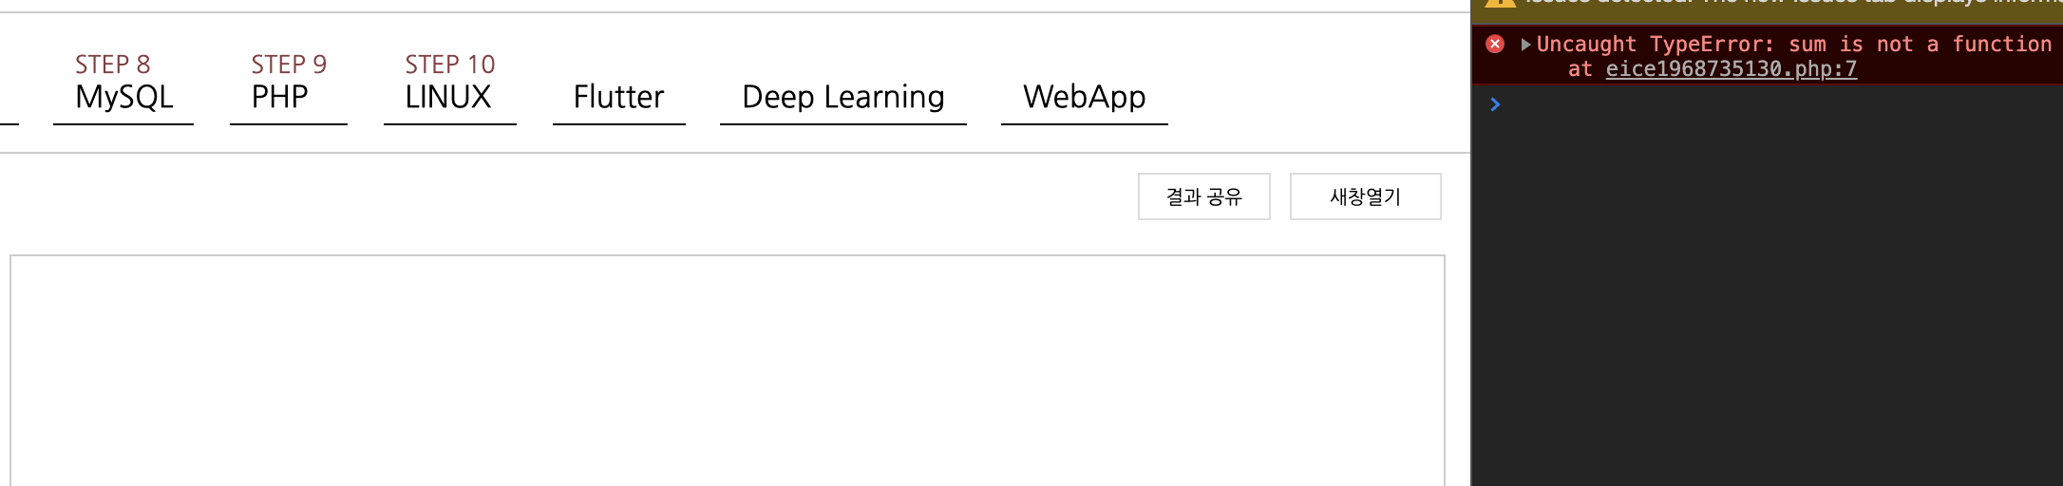Click the 새창열기 button
Screen dimensions: 2063x486
[1366, 196]
